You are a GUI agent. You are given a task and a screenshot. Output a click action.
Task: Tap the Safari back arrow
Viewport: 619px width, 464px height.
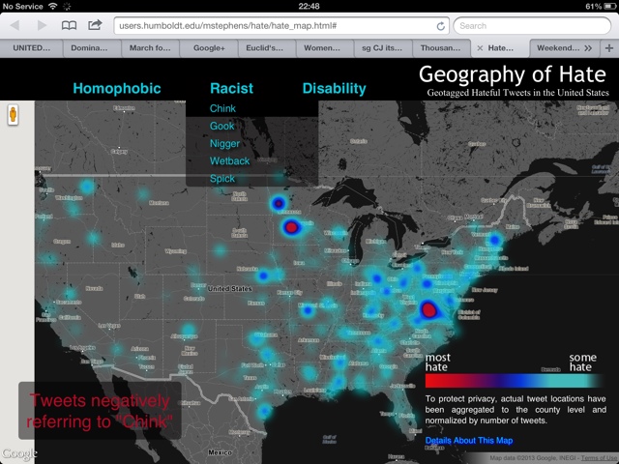[x=15, y=26]
